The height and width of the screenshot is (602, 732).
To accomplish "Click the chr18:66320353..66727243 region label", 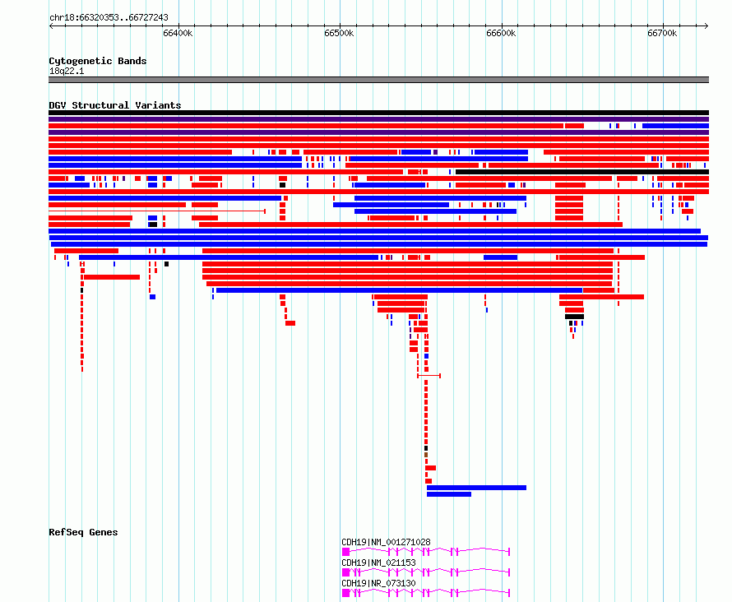I will pyautogui.click(x=109, y=17).
